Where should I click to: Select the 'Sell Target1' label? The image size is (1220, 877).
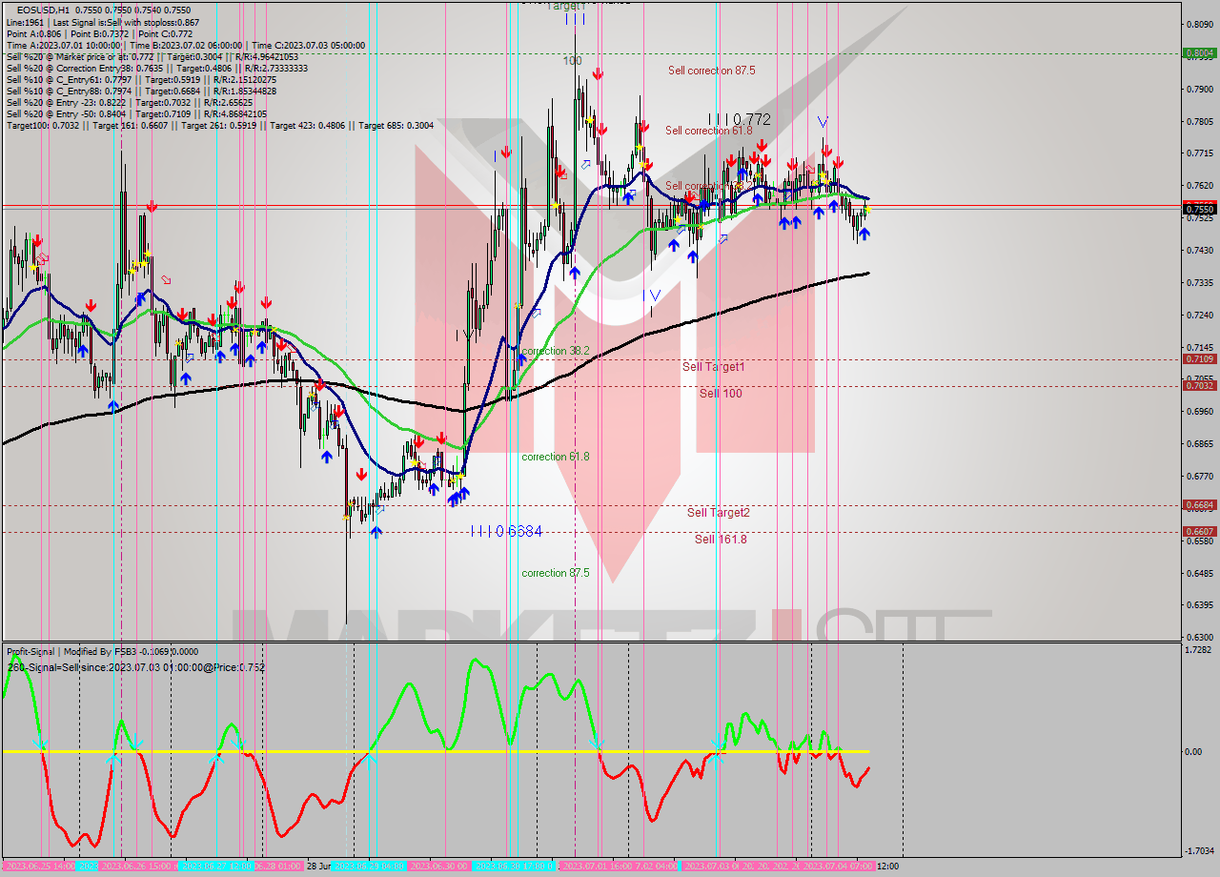click(x=714, y=366)
